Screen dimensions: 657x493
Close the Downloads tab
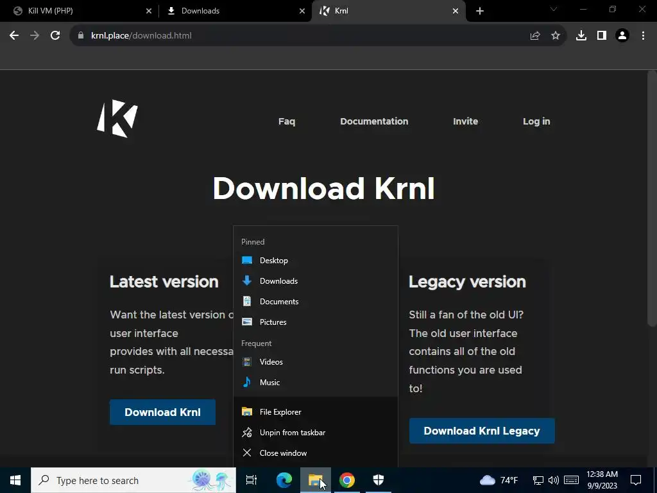pos(302,11)
